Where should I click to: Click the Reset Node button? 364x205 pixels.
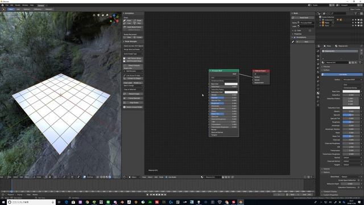303,18
